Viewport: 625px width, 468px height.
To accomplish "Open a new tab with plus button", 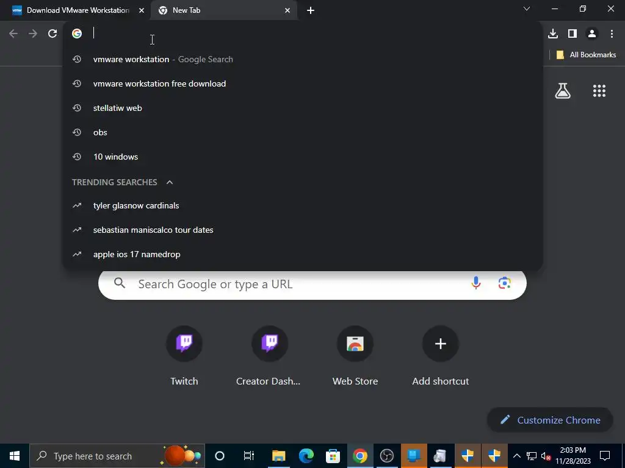I will point(311,10).
